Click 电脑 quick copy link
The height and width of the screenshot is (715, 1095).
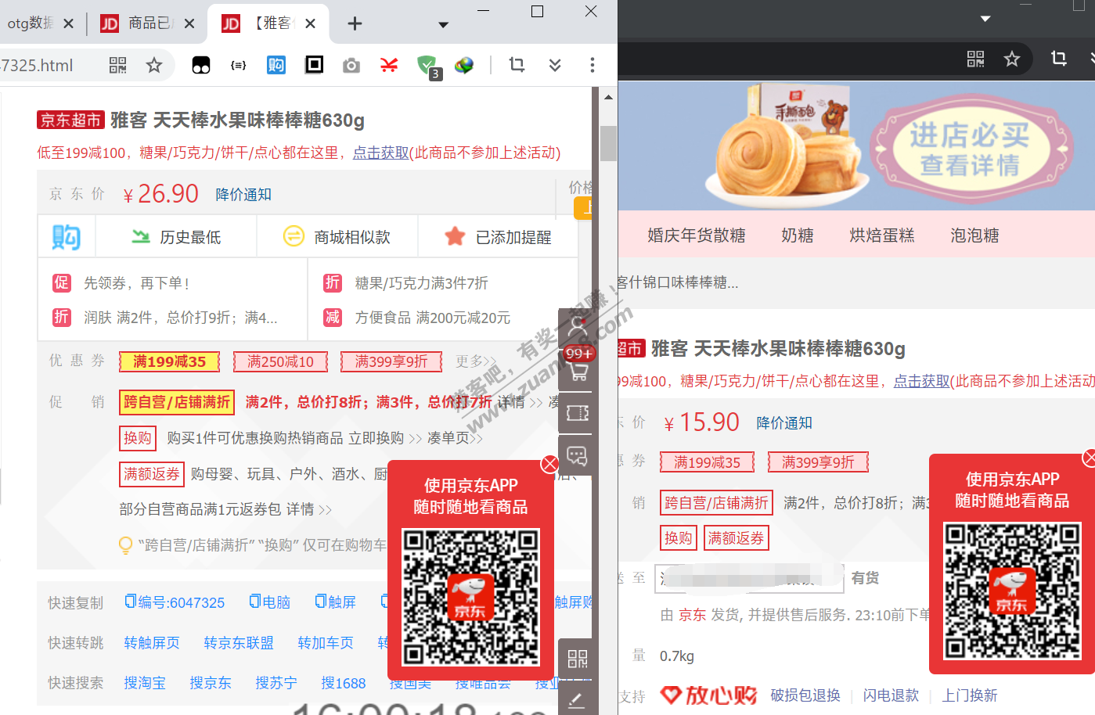269,602
